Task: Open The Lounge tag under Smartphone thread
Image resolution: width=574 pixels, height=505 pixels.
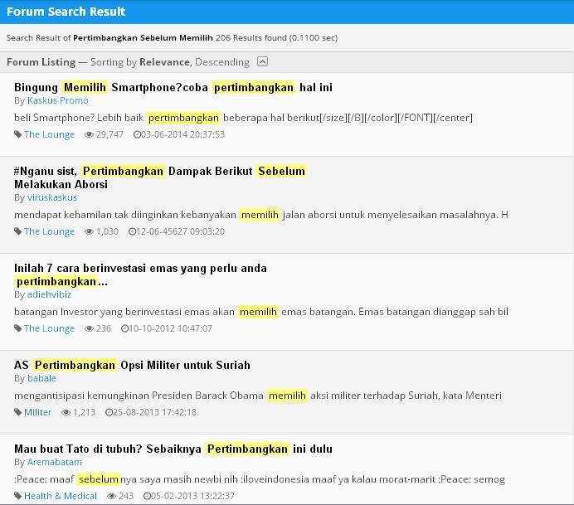Action: tap(49, 134)
